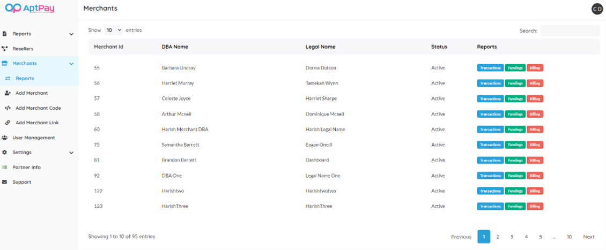Image resolution: width=606 pixels, height=250 pixels.
Task: Expand the Reports sidebar chevron
Action: 71,34
